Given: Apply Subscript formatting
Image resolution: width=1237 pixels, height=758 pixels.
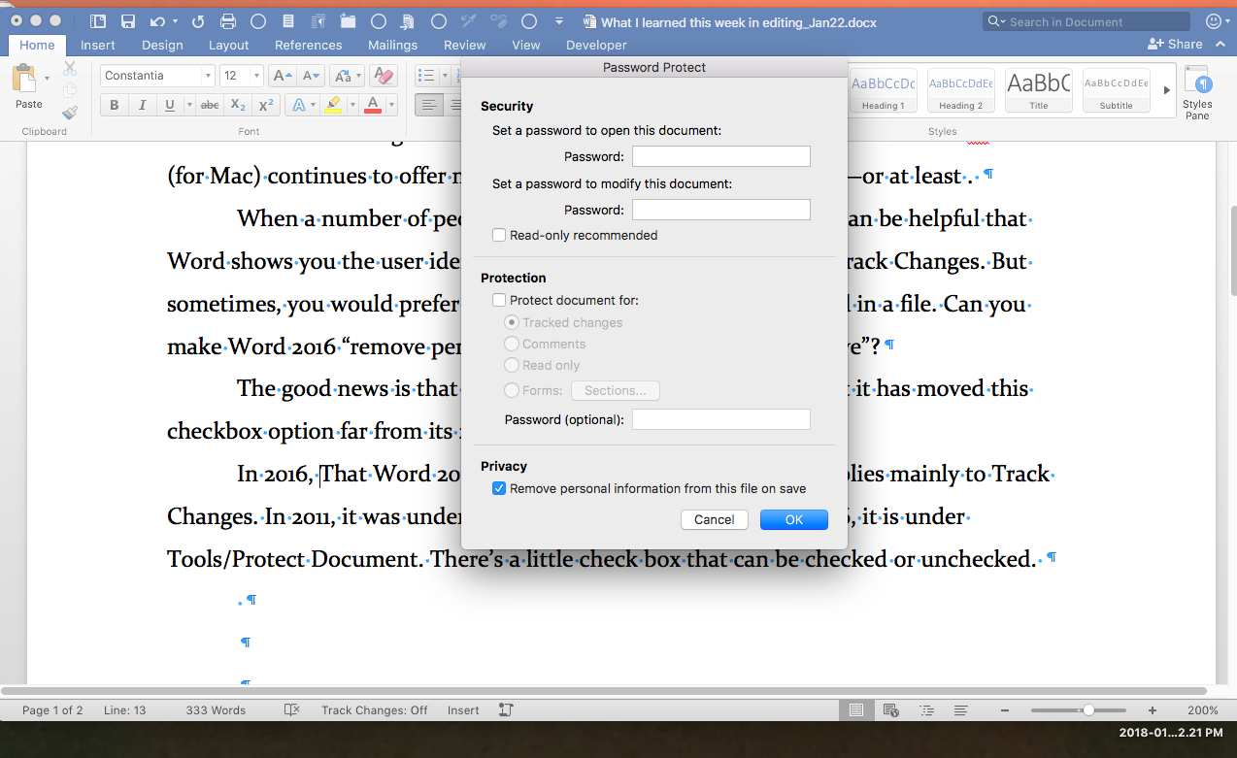Looking at the screenshot, I should tap(238, 104).
